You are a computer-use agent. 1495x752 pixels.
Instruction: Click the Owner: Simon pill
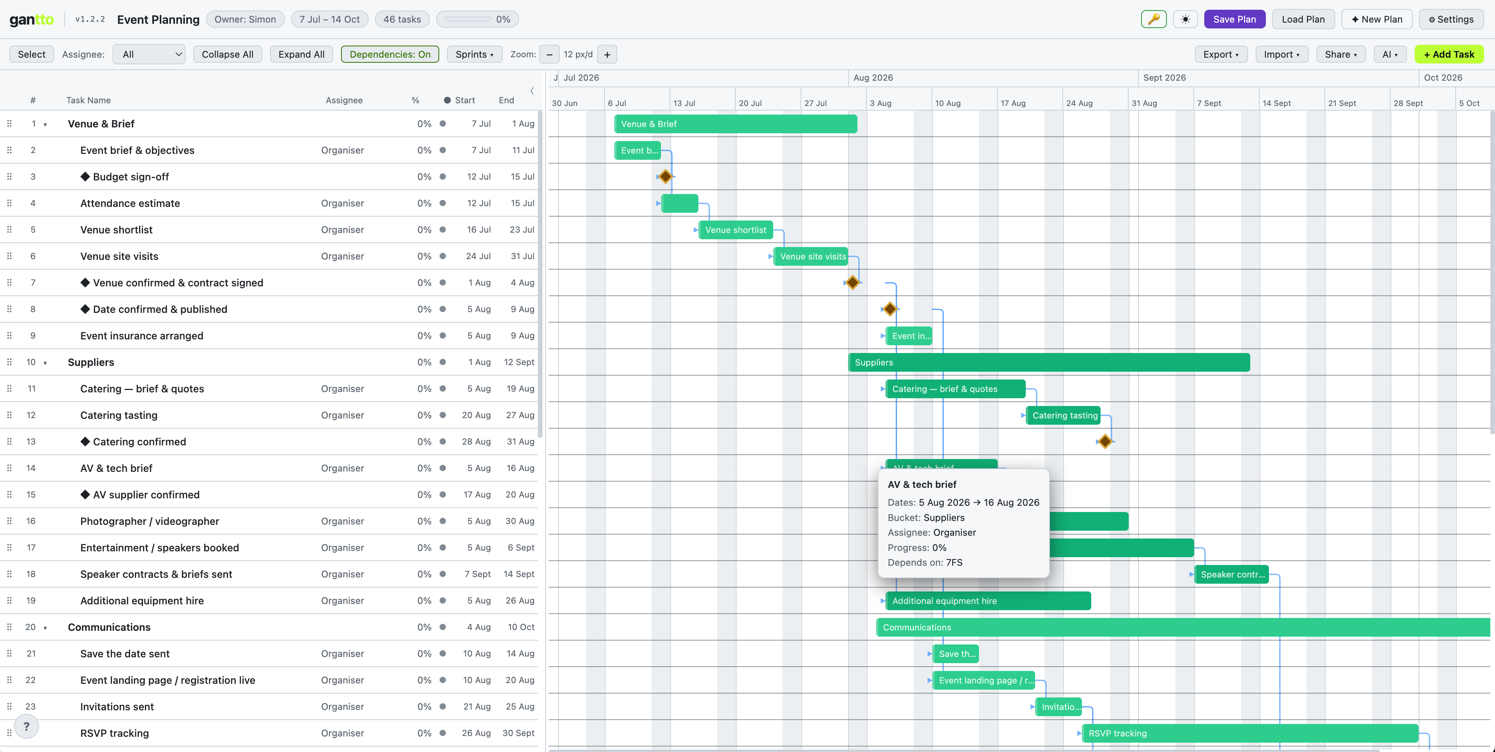[x=245, y=19]
